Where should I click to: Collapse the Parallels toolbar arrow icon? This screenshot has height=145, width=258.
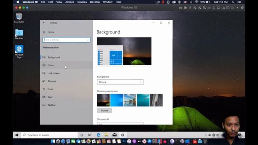(x=237, y=8)
